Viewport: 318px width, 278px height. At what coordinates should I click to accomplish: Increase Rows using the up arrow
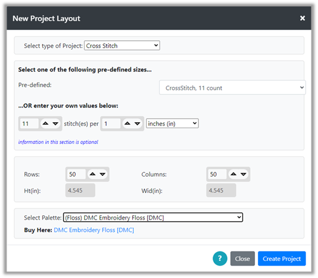point(92,174)
